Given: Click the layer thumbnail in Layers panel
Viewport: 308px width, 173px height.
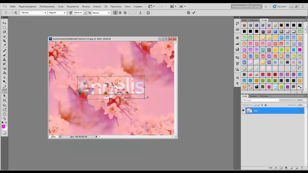Looking at the screenshot, I should [249, 111].
